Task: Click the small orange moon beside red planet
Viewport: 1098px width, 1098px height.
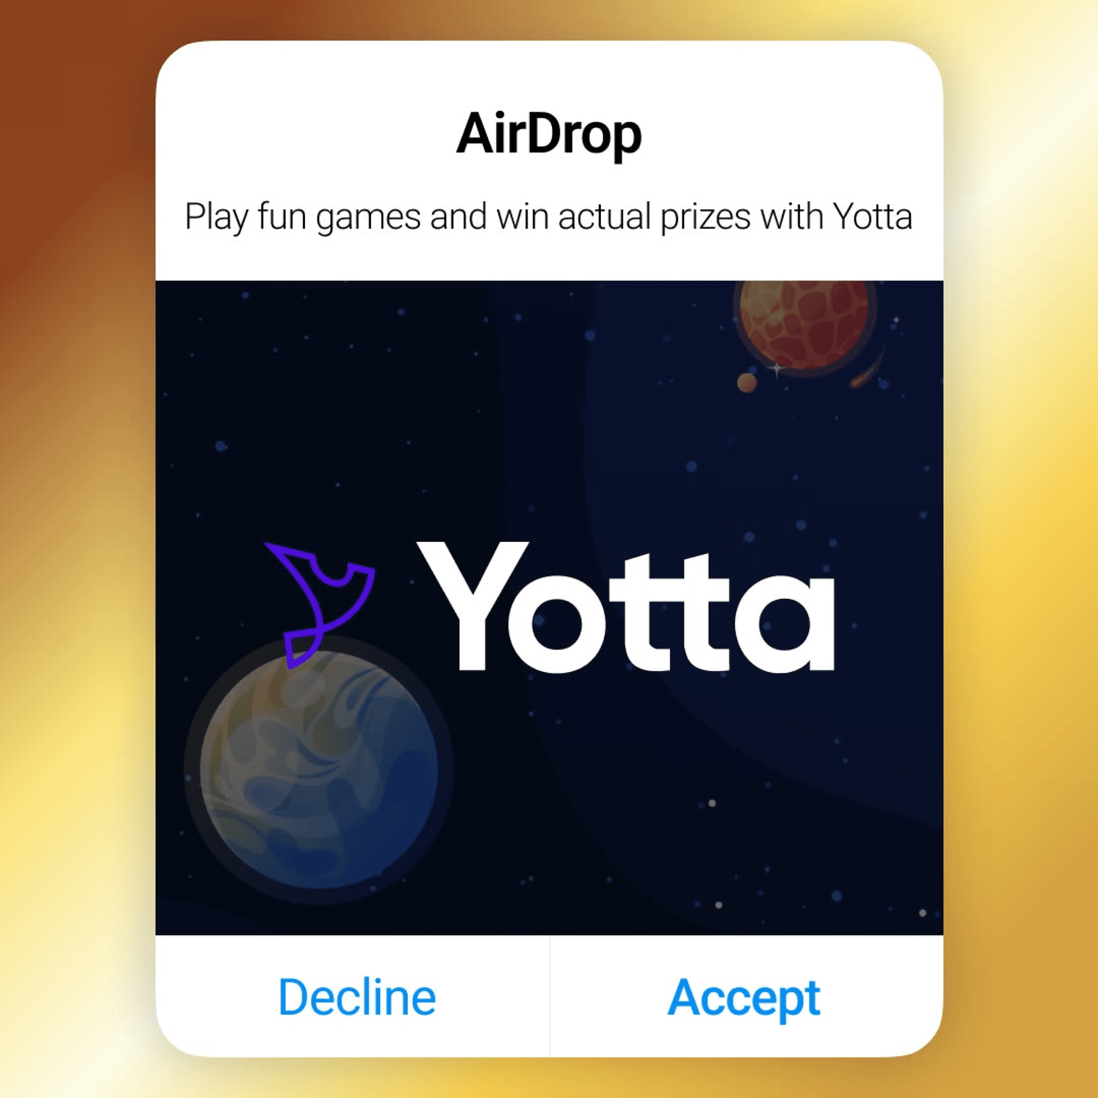Action: point(747,383)
